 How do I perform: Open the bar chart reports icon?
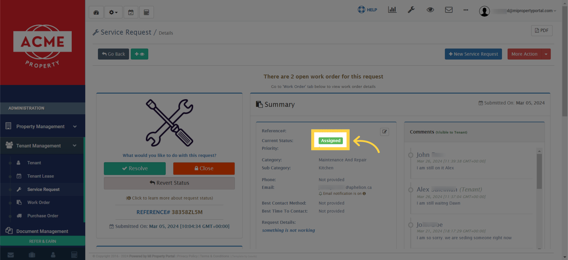[392, 10]
